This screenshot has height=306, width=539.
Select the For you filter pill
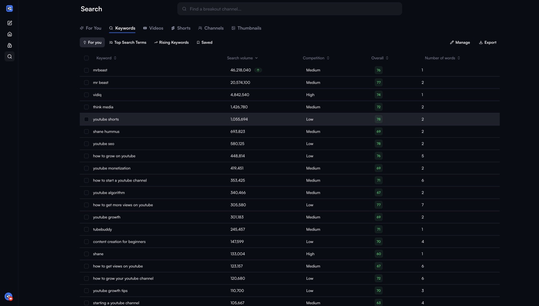(x=92, y=42)
